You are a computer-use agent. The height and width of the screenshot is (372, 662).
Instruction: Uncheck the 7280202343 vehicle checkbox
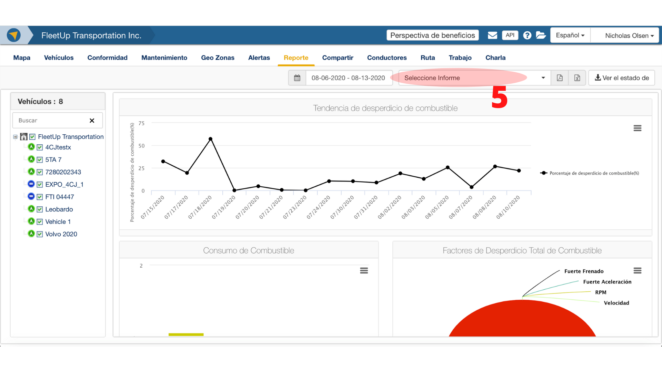(x=40, y=172)
